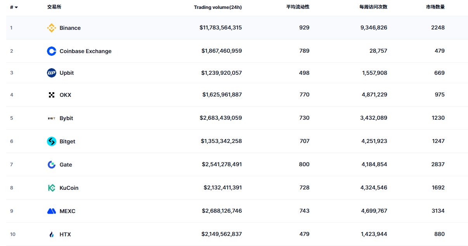
Task: Click the OKX logo icon
Action: tap(51, 95)
